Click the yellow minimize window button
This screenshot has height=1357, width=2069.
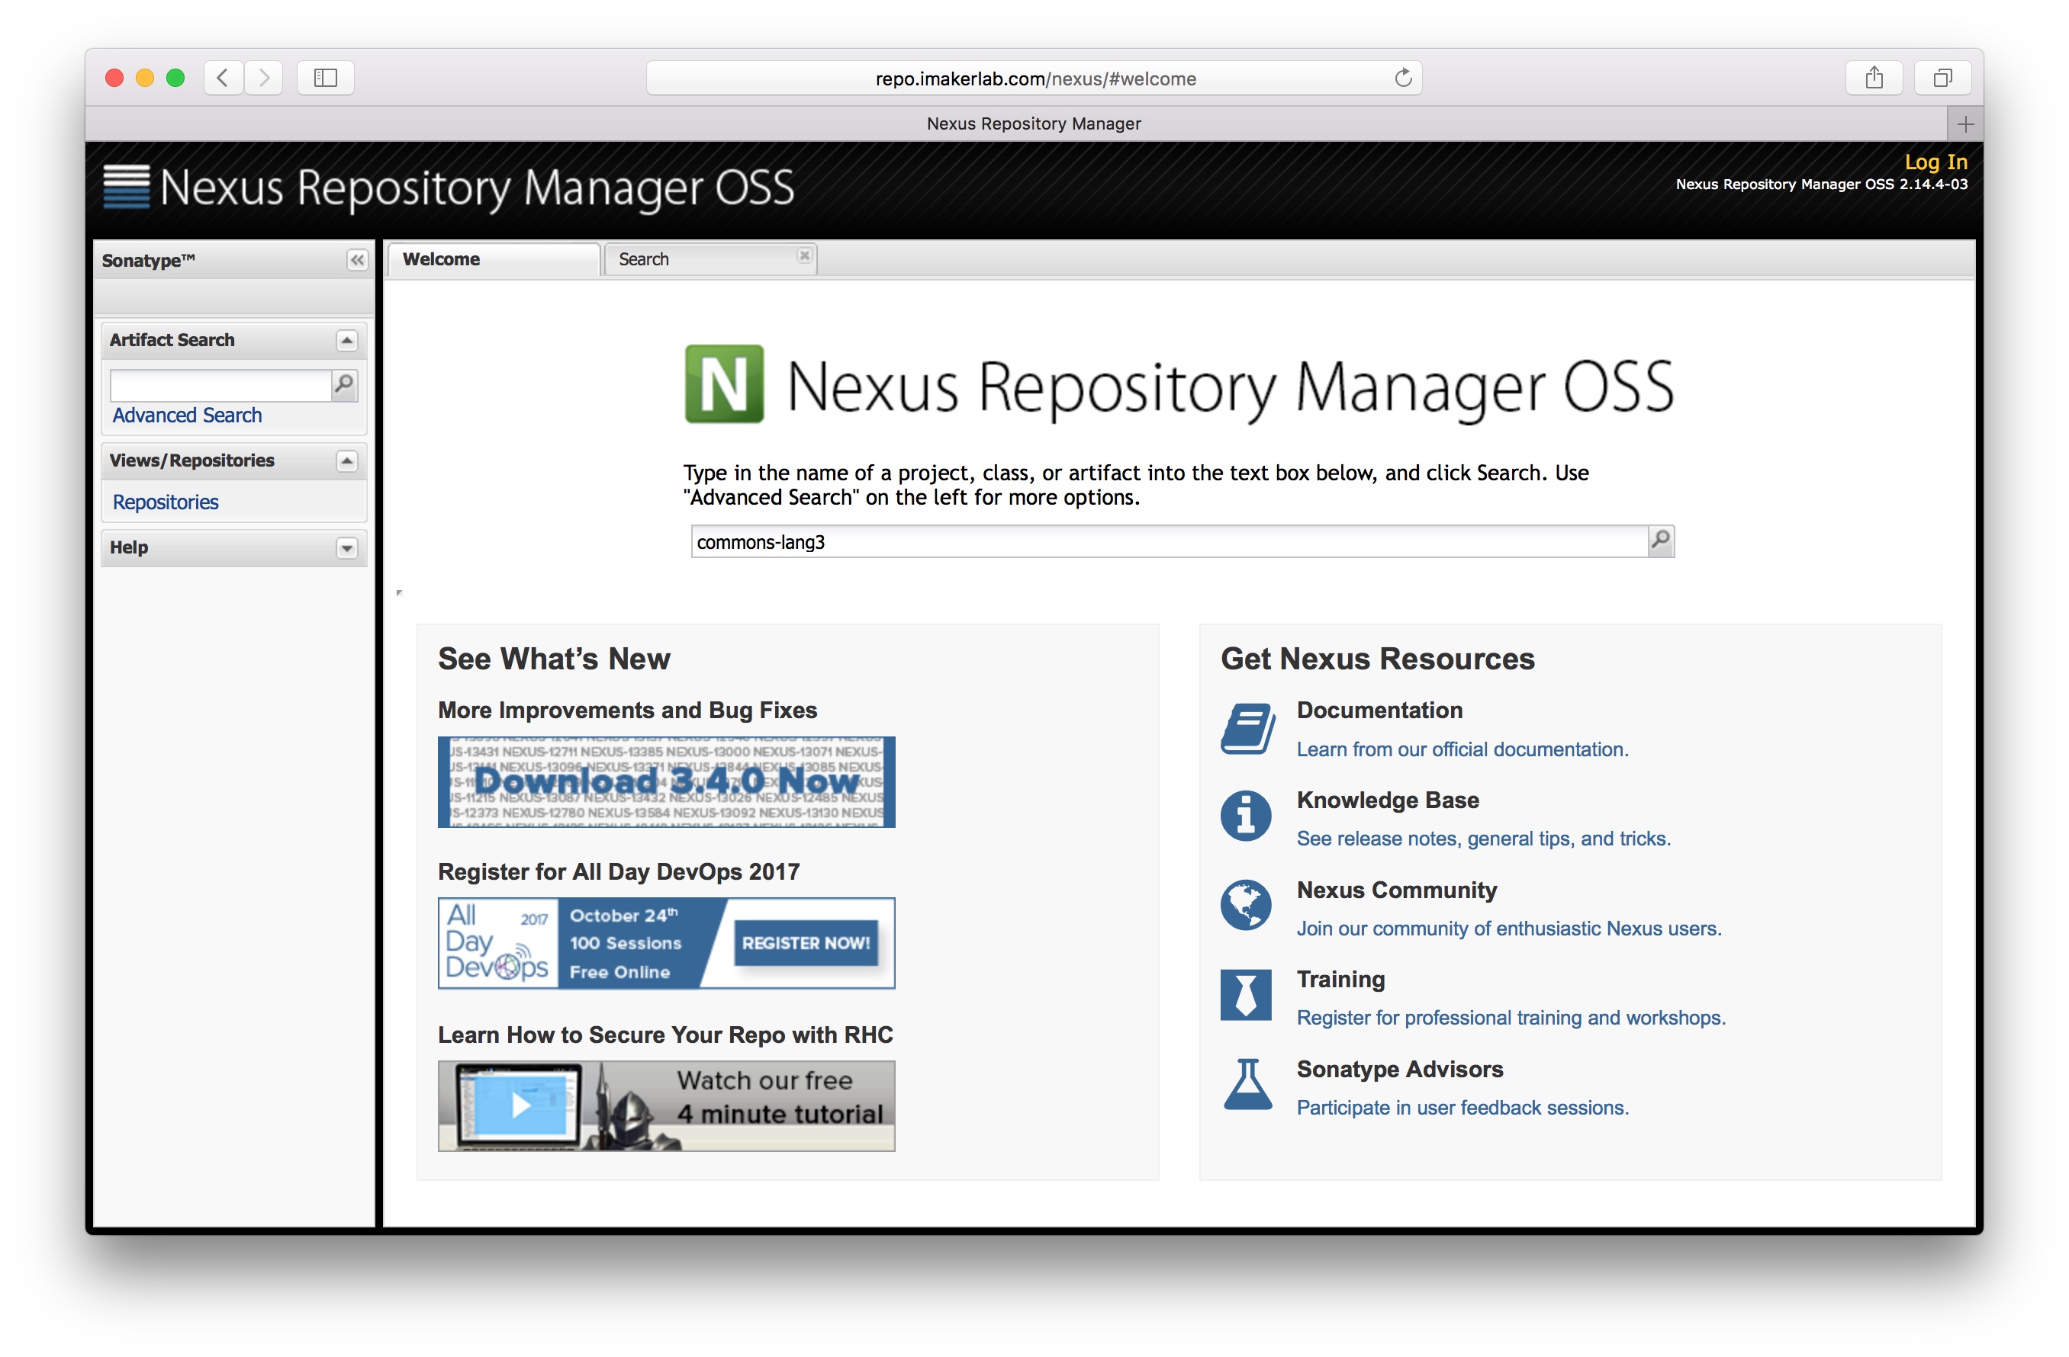[145, 79]
